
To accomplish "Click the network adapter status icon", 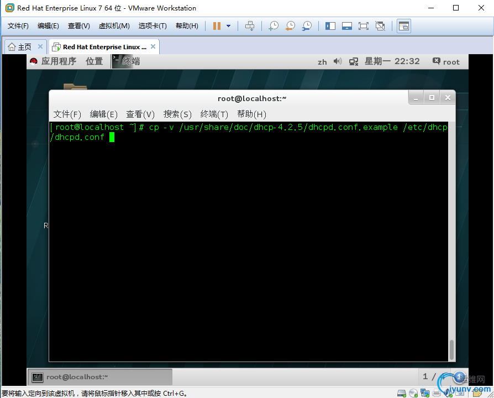I will 425,393.
